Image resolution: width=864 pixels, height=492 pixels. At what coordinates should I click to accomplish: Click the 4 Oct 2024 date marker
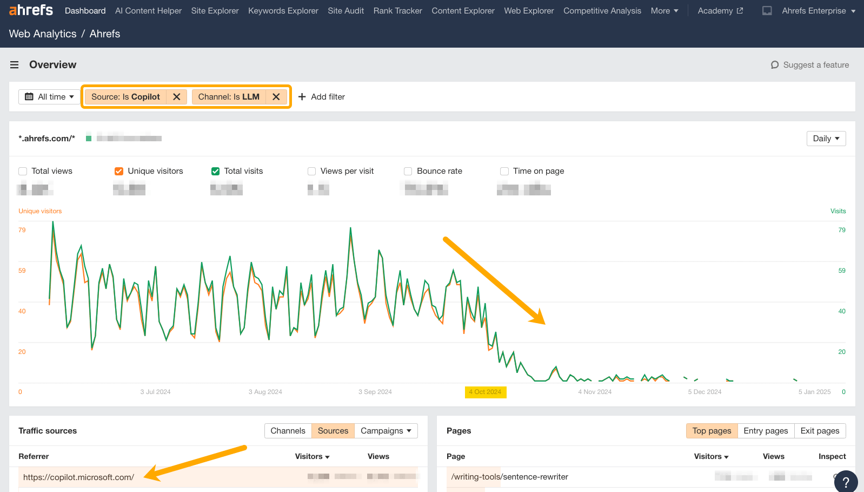[485, 392]
